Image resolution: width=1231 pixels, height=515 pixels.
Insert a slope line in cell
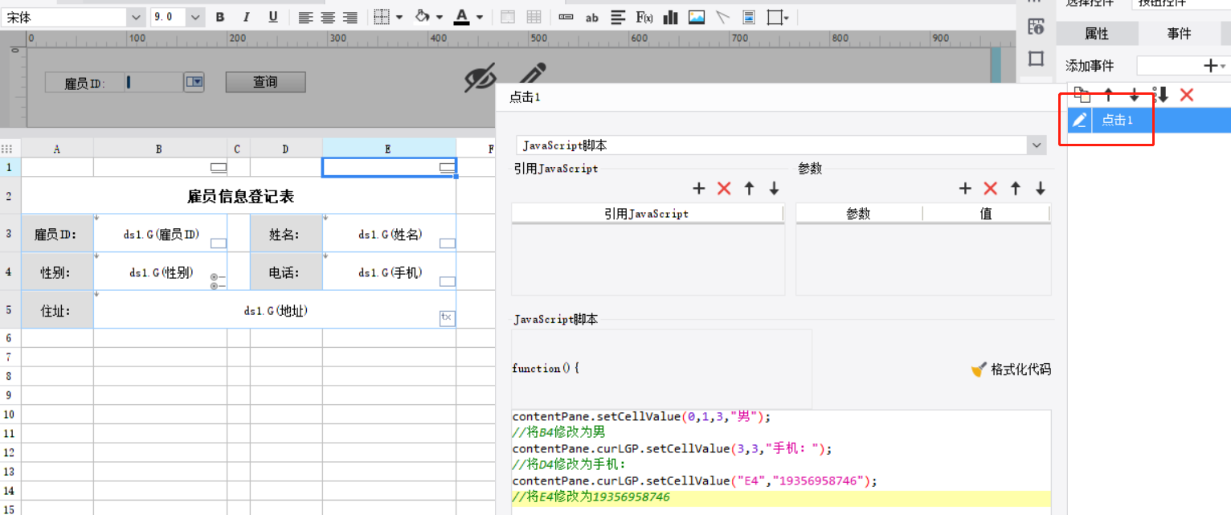tap(722, 17)
